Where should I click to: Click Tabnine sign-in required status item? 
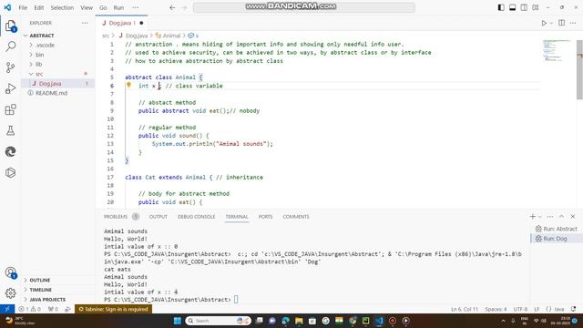pos(113,309)
